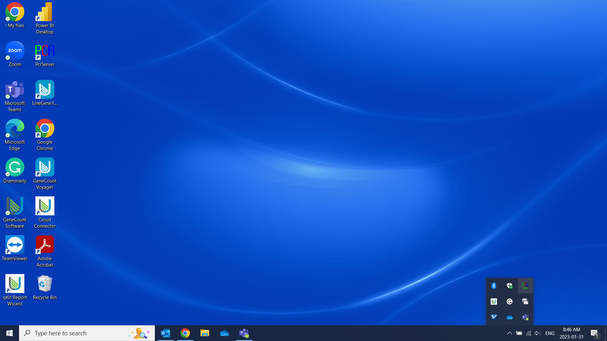Open the Wi-Fi network flyout

529,333
